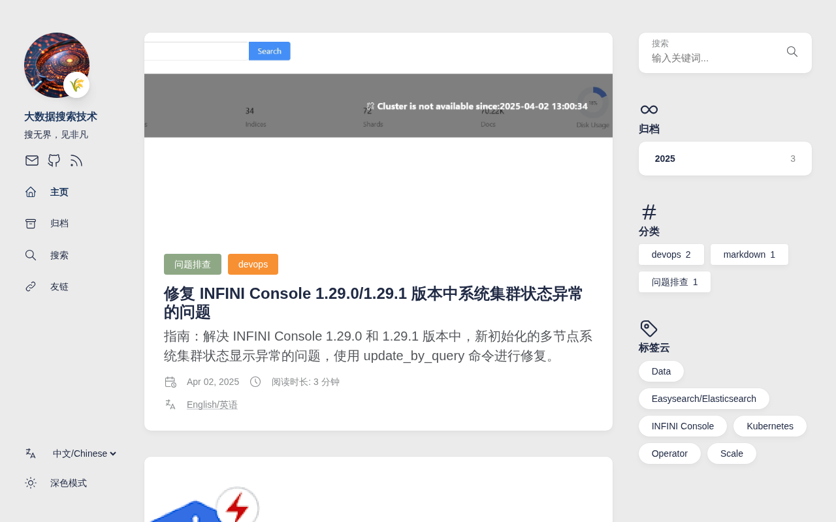This screenshot has height=522, width=836.
Task: Open the 中文/Chinese language dropdown
Action: click(x=85, y=453)
